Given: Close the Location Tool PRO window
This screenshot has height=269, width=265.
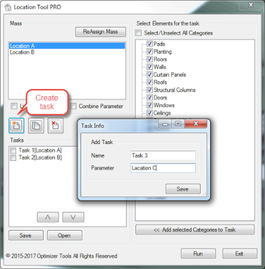Looking at the screenshot, I should click(251, 5).
